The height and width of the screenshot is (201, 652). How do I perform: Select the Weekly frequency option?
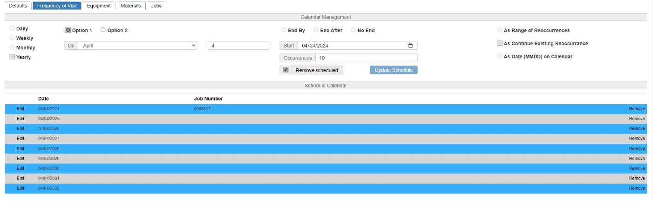pyautogui.click(x=12, y=38)
